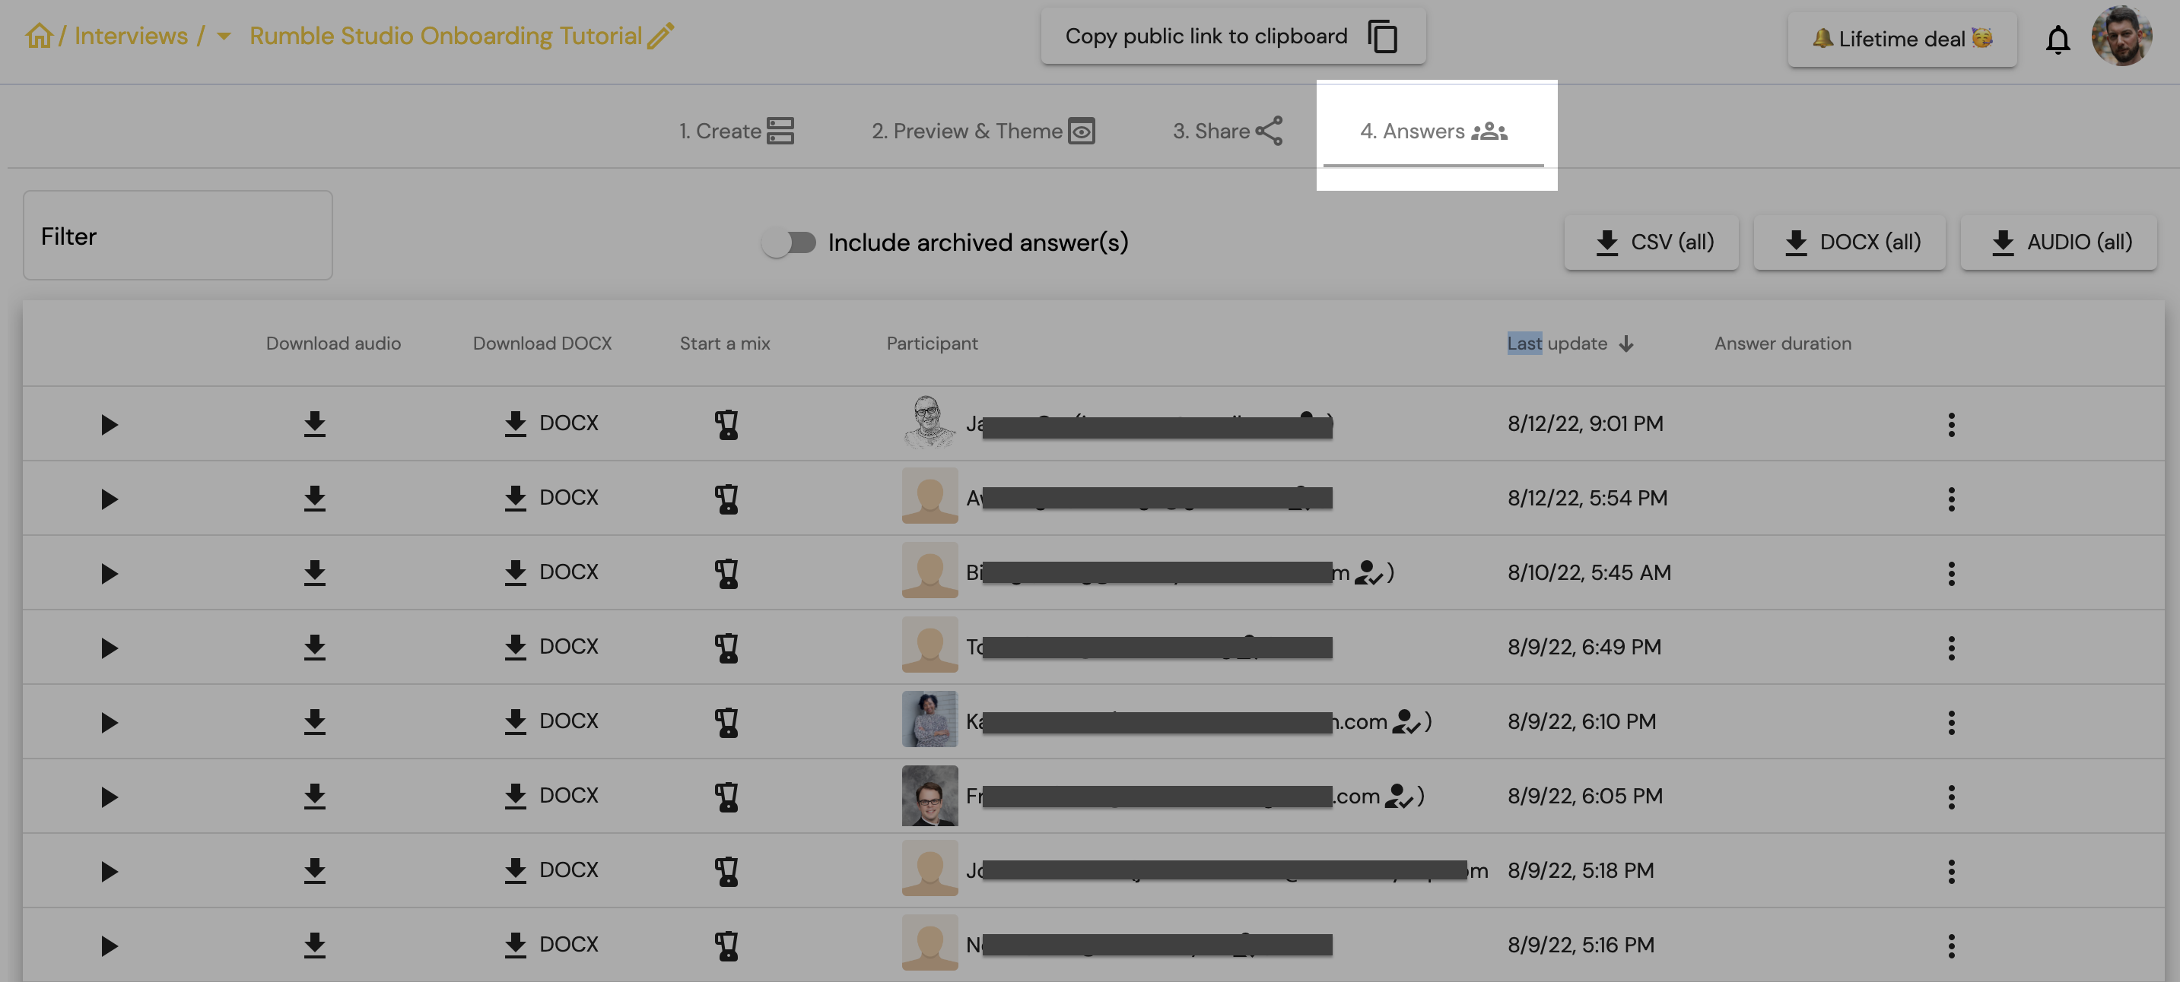This screenshot has height=982, width=2180.
Task: Toggle Include archived answer(s) switch
Action: pos(788,242)
